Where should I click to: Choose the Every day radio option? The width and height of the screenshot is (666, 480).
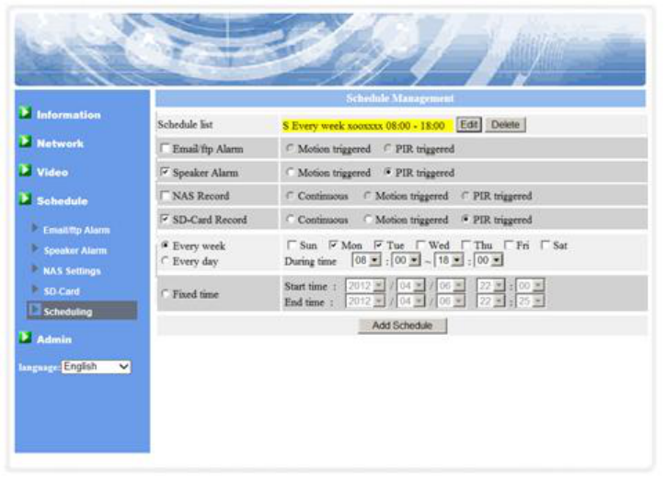[x=166, y=260]
